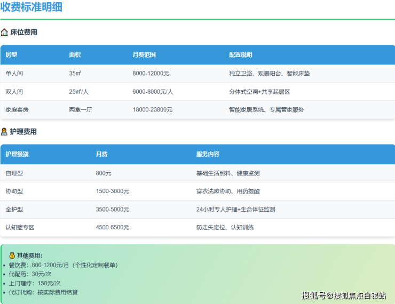395x304 pixels.
Task: Select the 18000-23800元 price cell
Action: tap(152, 110)
